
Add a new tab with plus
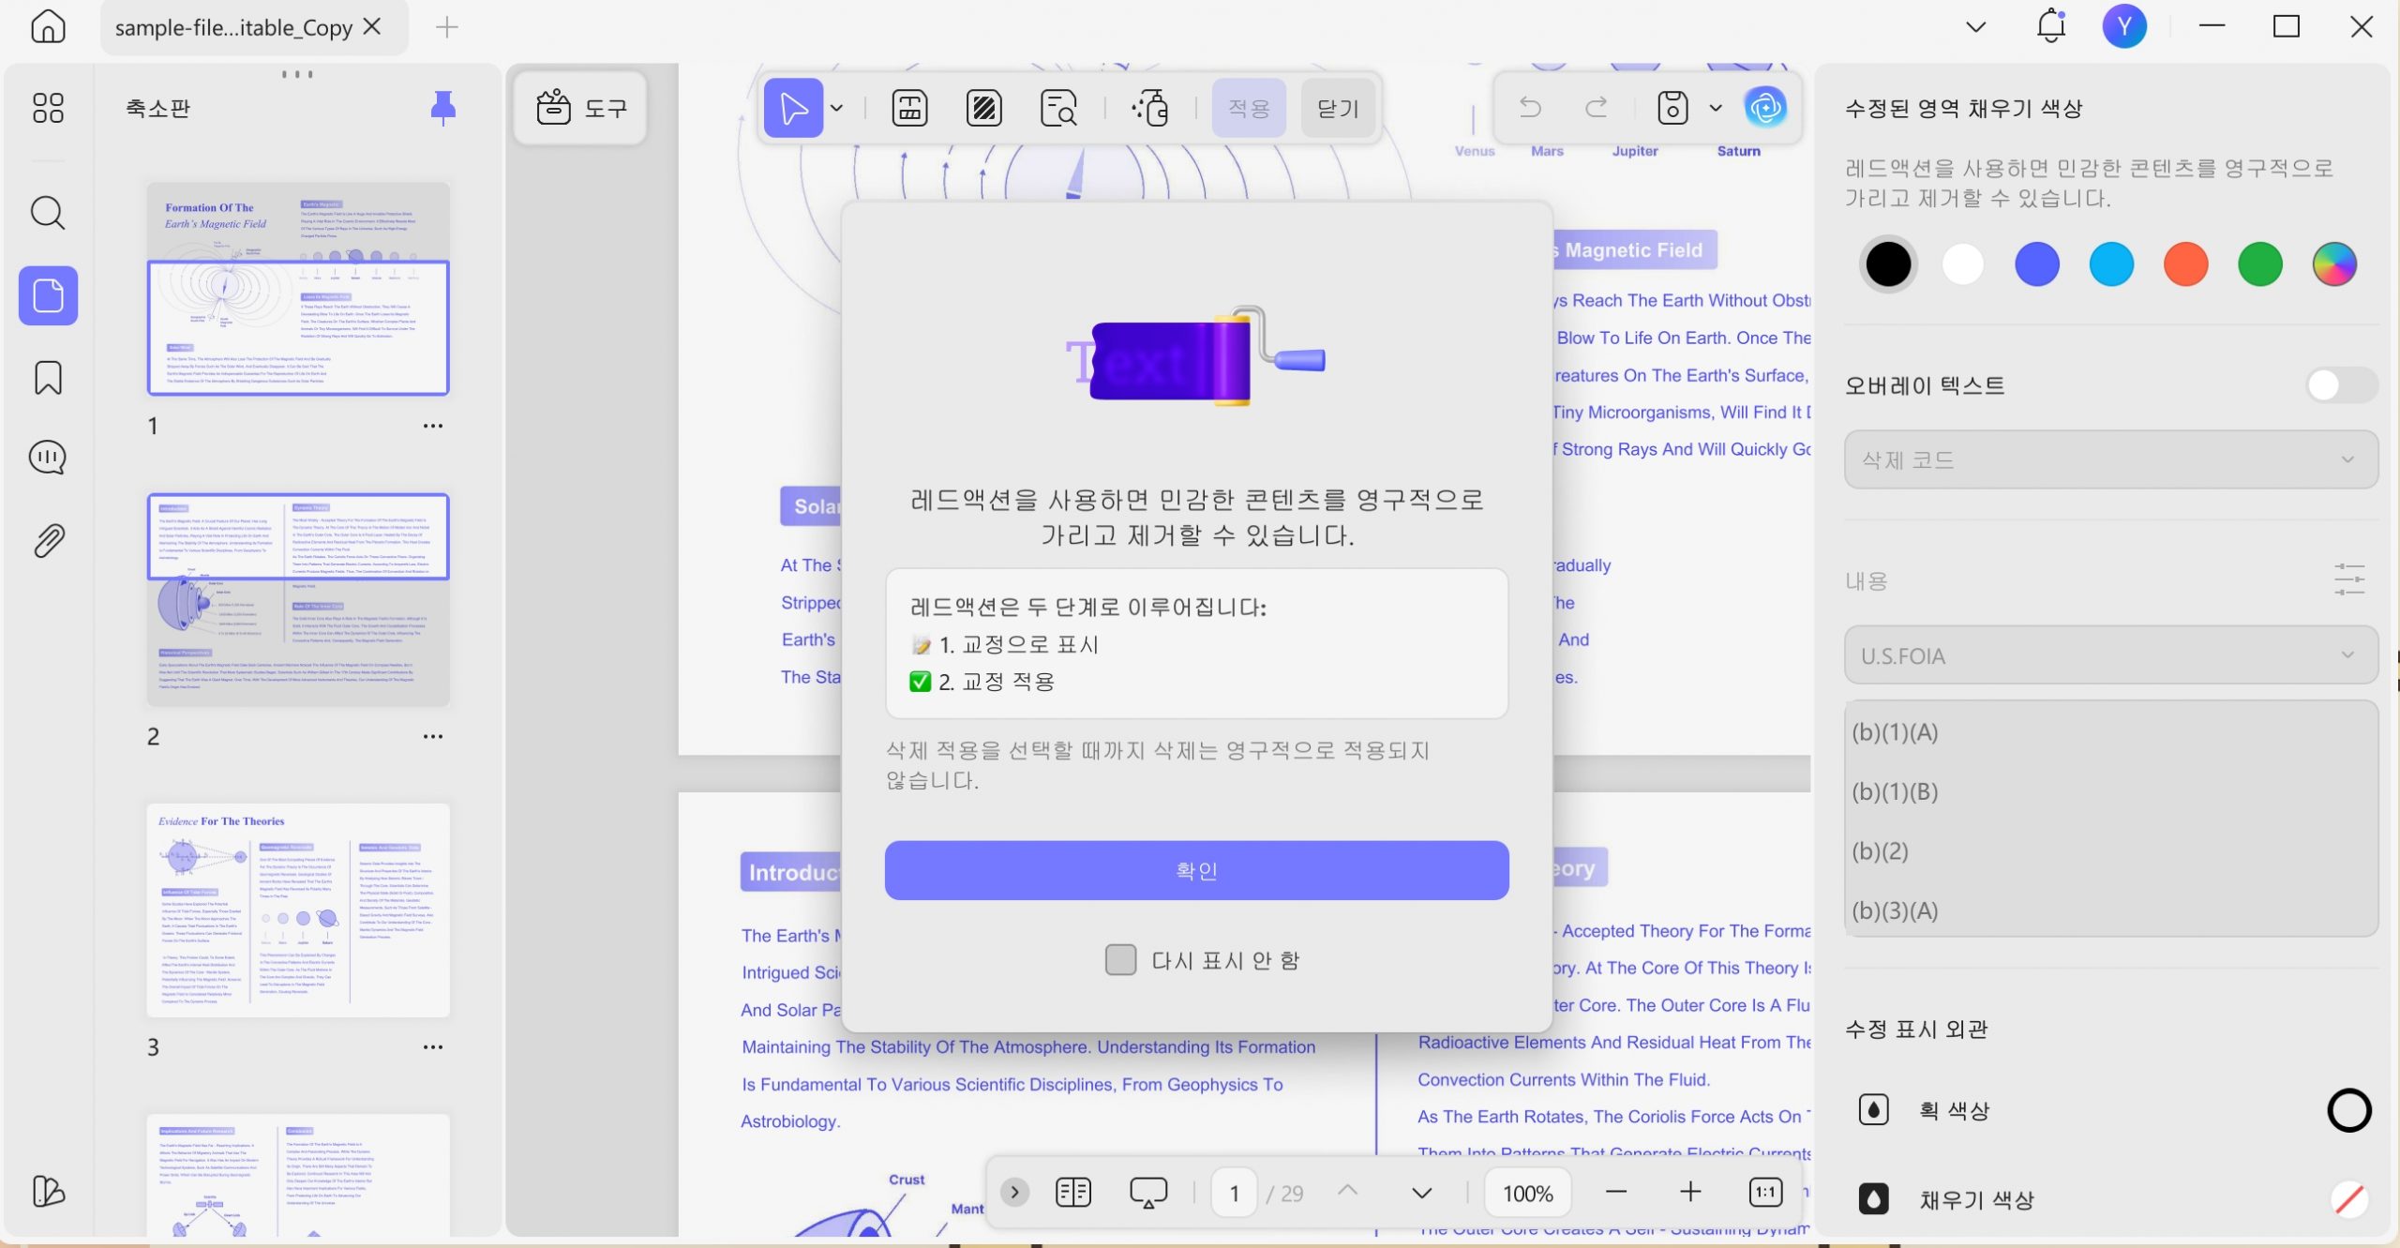(x=447, y=27)
